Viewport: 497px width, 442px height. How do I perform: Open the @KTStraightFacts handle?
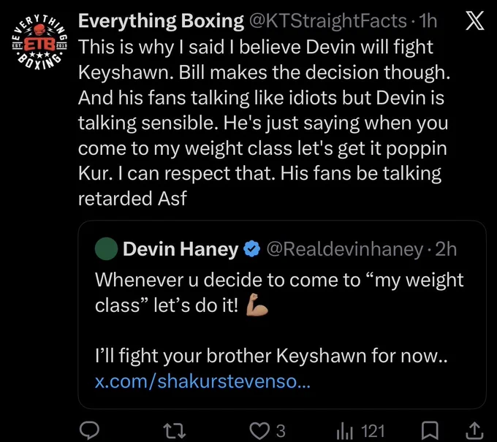(x=327, y=21)
